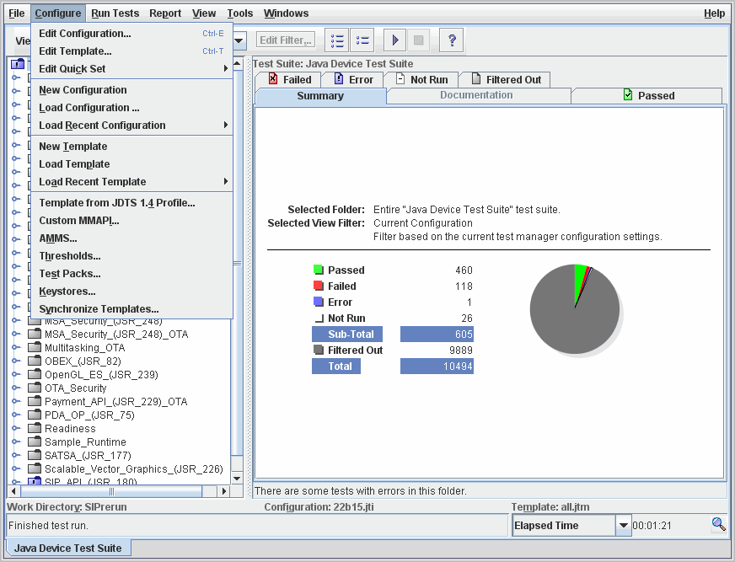Open the File menu
The width and height of the screenshot is (735, 562).
coord(16,13)
